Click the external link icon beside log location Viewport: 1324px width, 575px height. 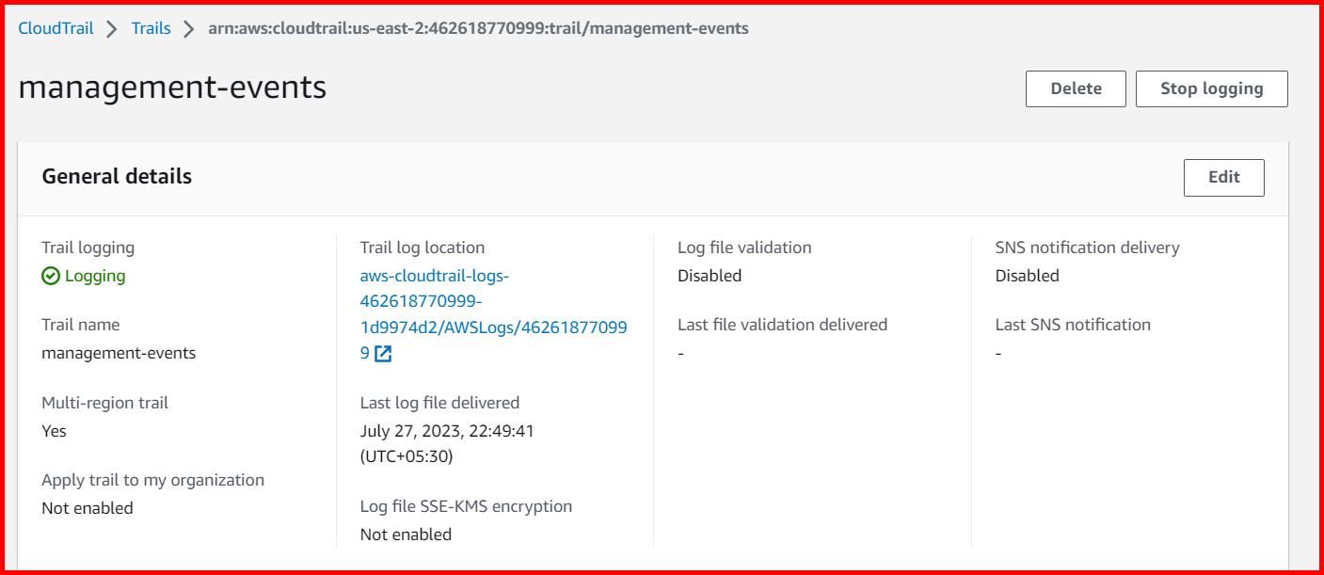coord(381,356)
